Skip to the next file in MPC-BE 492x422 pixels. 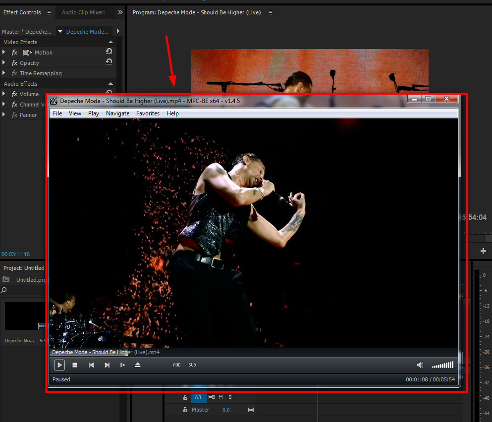[107, 365]
